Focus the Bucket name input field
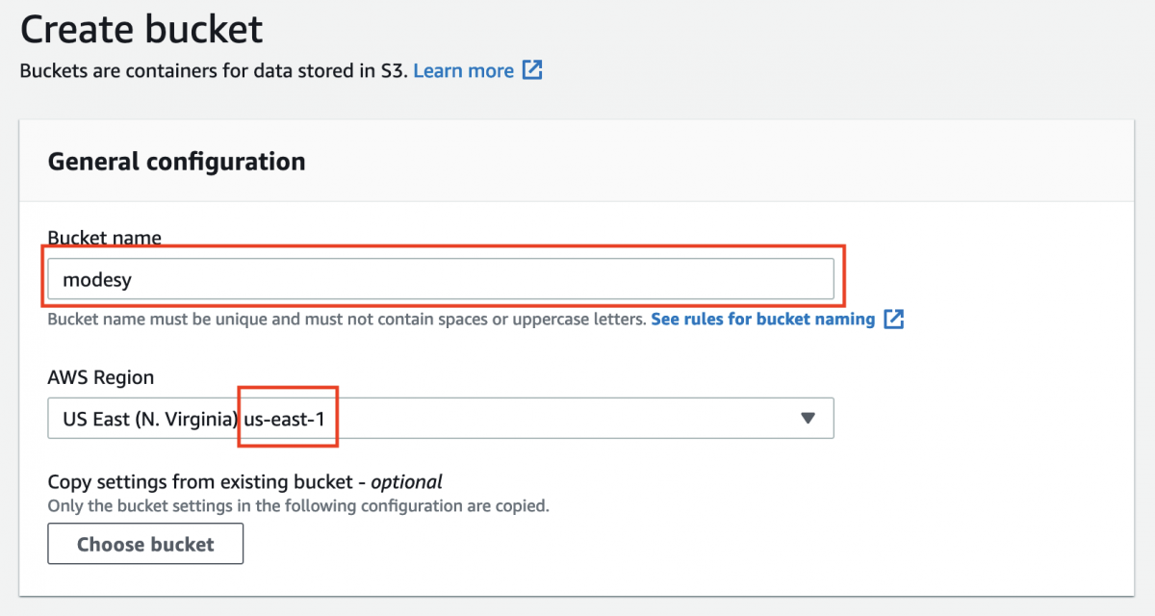The width and height of the screenshot is (1155, 616). [481, 279]
